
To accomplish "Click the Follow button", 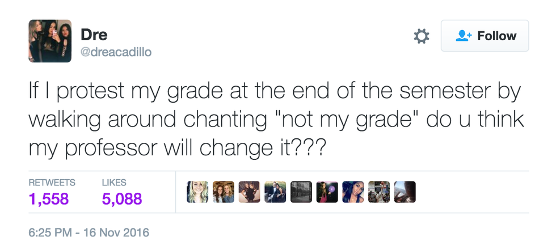I will (x=485, y=36).
